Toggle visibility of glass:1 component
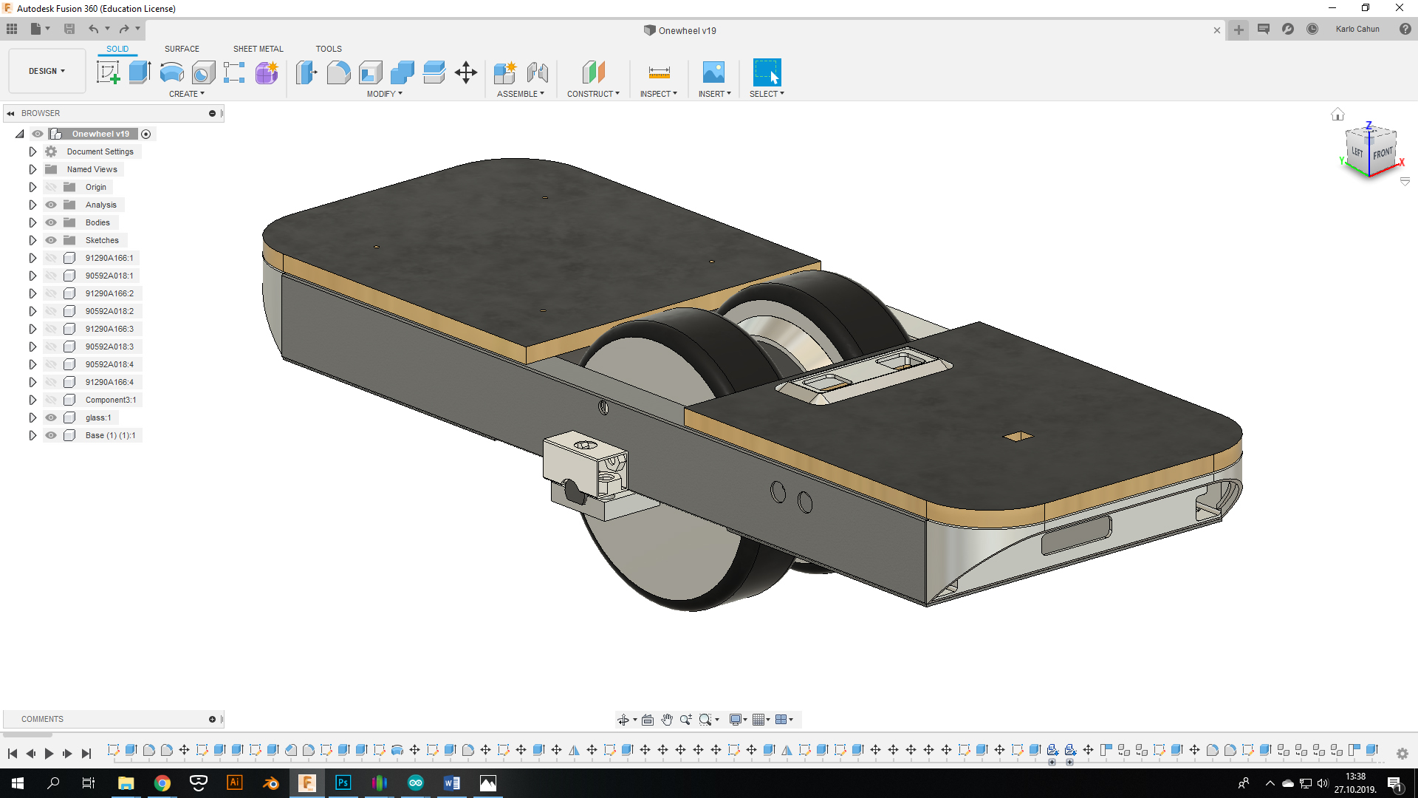The width and height of the screenshot is (1418, 798). (x=49, y=417)
